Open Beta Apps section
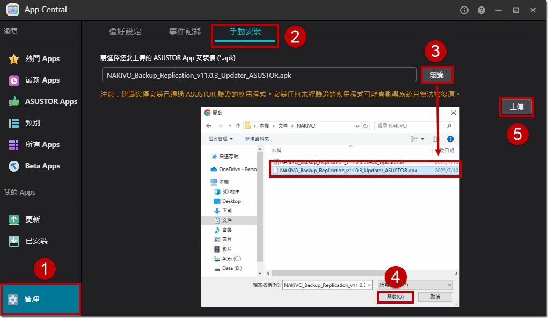 pos(34,166)
